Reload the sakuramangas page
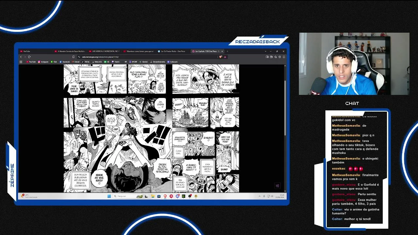The image size is (418, 235). pos(29,57)
